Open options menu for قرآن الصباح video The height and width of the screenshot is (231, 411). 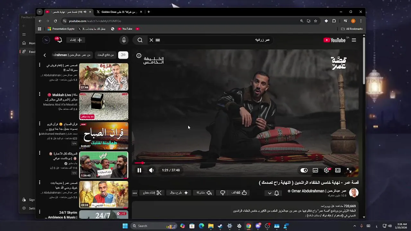coord(40,124)
